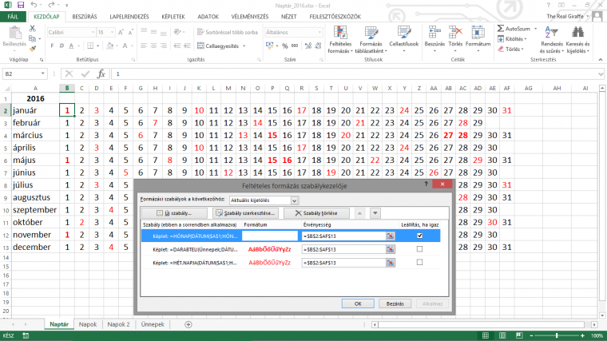Screen dimensions: 607x341
Task: Click the AutoSzum sigma icon
Action: coord(501,29)
